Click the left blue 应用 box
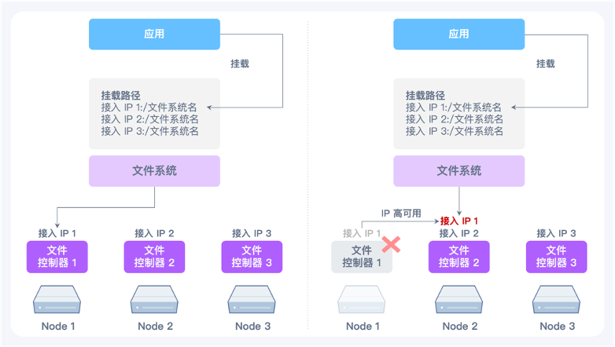This screenshot has height=347, width=615. (154, 34)
